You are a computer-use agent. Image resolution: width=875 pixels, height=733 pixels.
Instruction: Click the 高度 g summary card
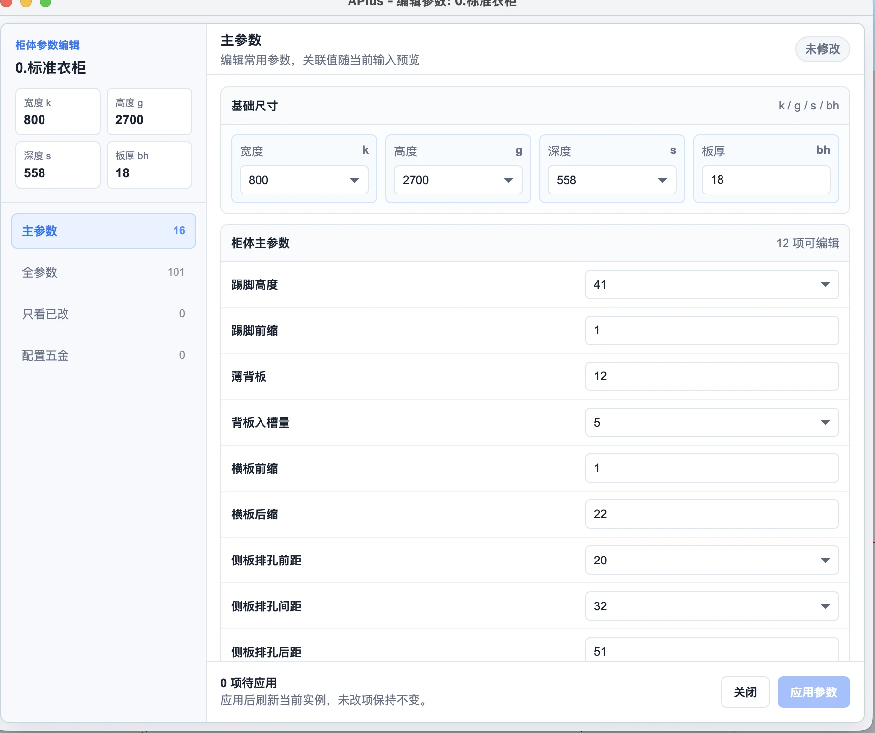point(149,111)
